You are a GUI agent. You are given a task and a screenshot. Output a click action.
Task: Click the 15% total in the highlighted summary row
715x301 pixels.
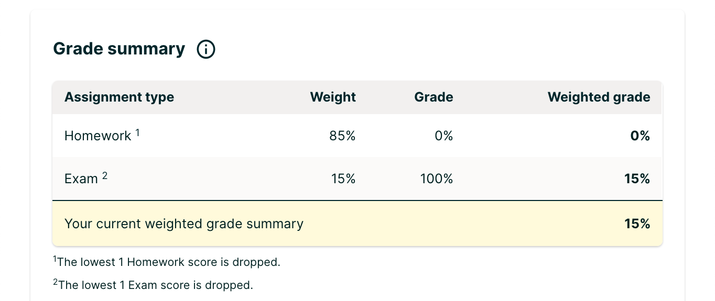[637, 224]
